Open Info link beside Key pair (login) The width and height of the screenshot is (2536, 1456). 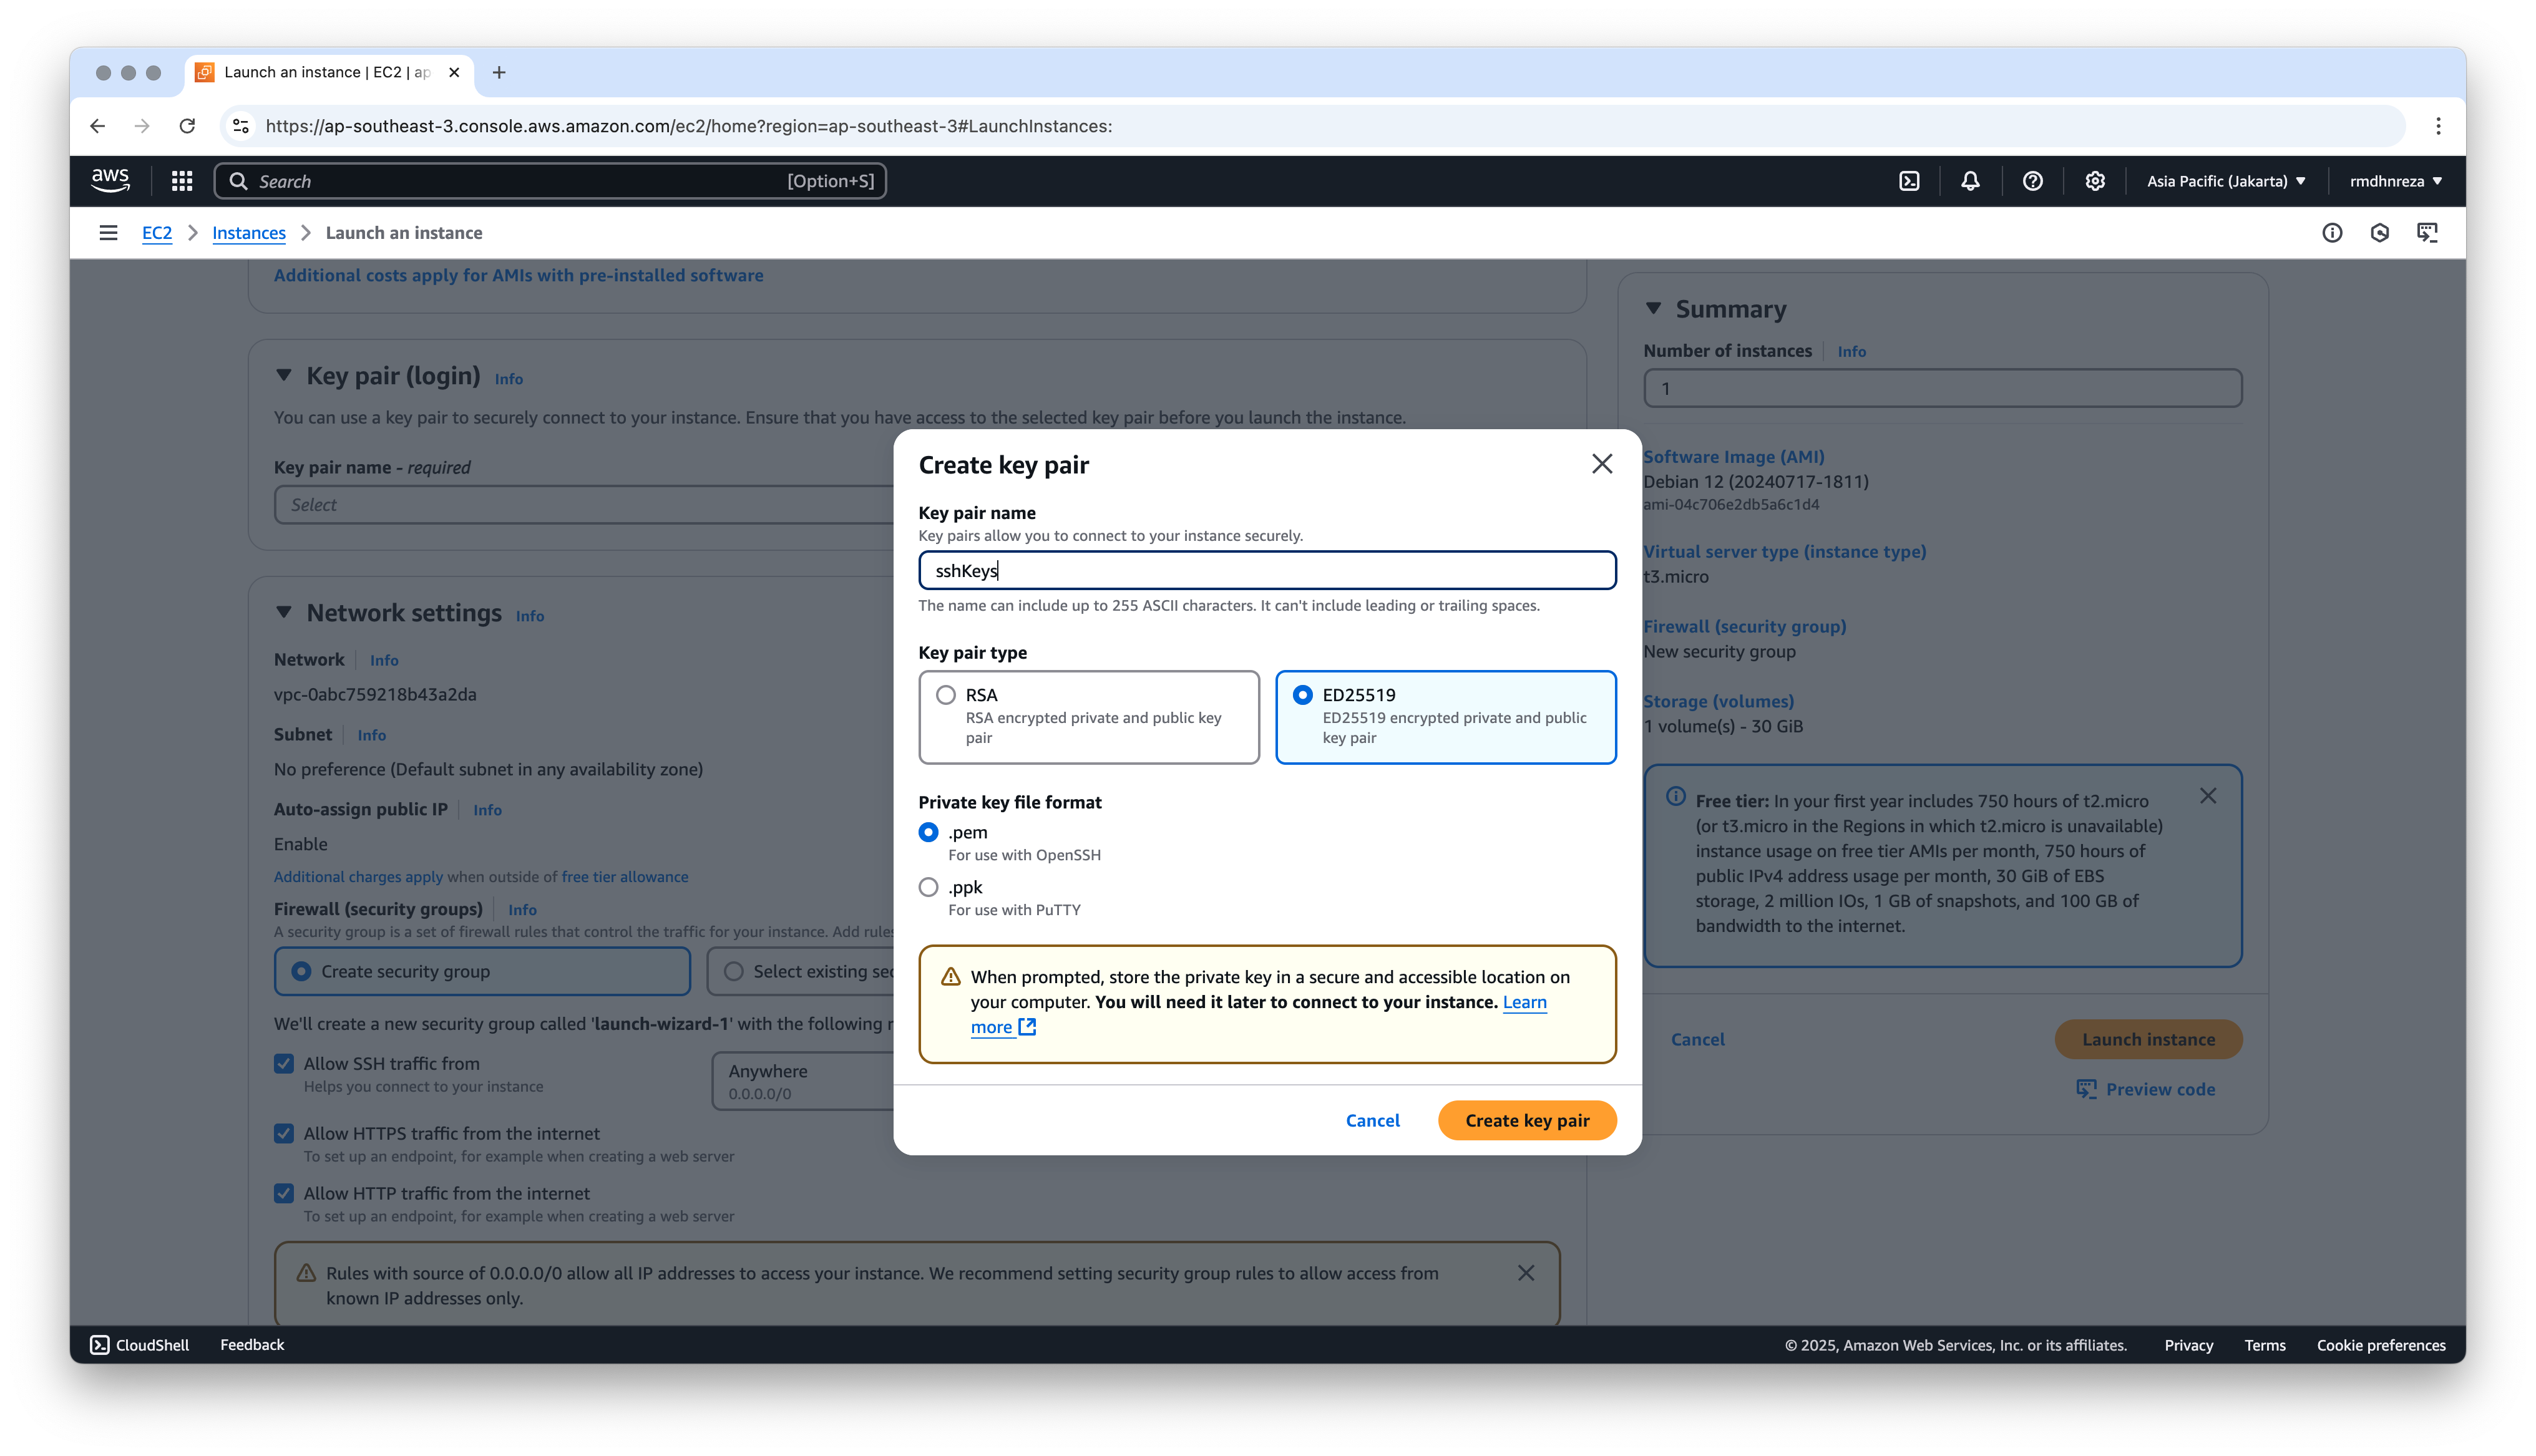click(508, 379)
